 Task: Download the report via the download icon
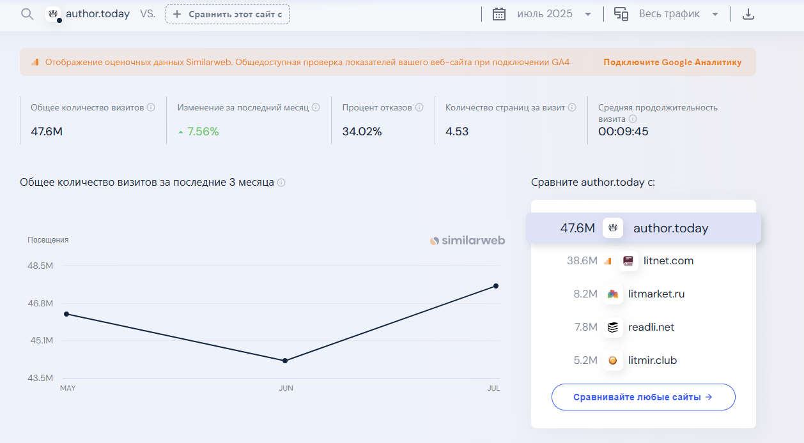coord(748,14)
